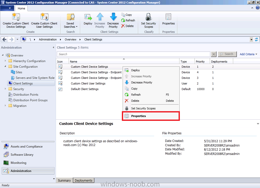Select Servers and Site System Roles node
Viewport: 260px width, 188px height.
(33, 78)
